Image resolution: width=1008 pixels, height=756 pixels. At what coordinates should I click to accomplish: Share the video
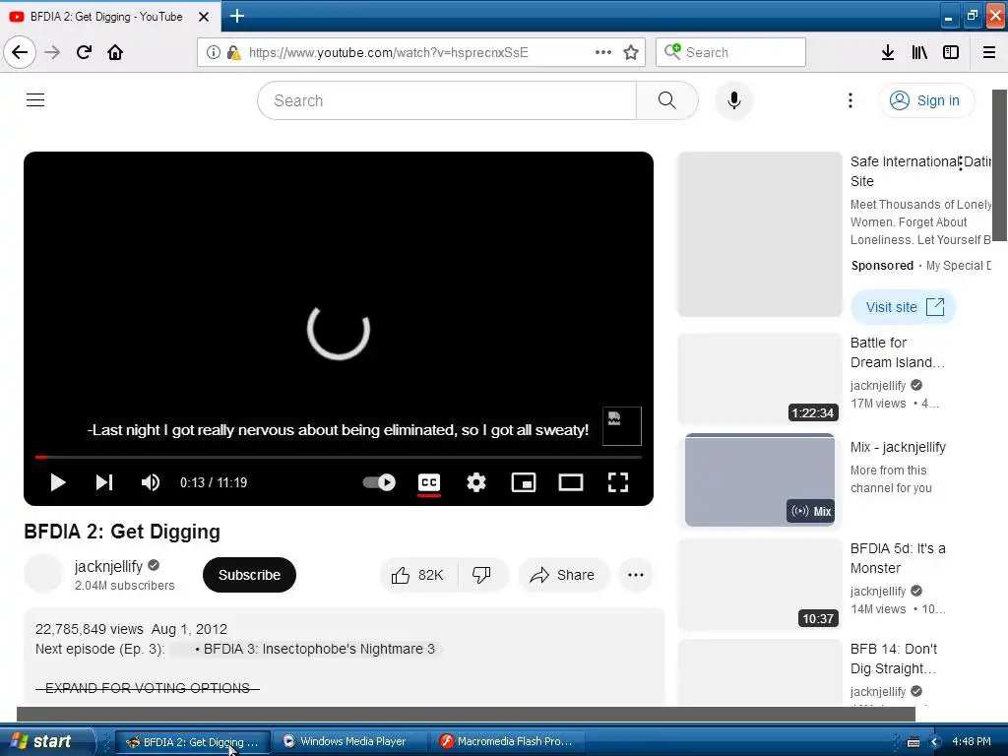(563, 575)
